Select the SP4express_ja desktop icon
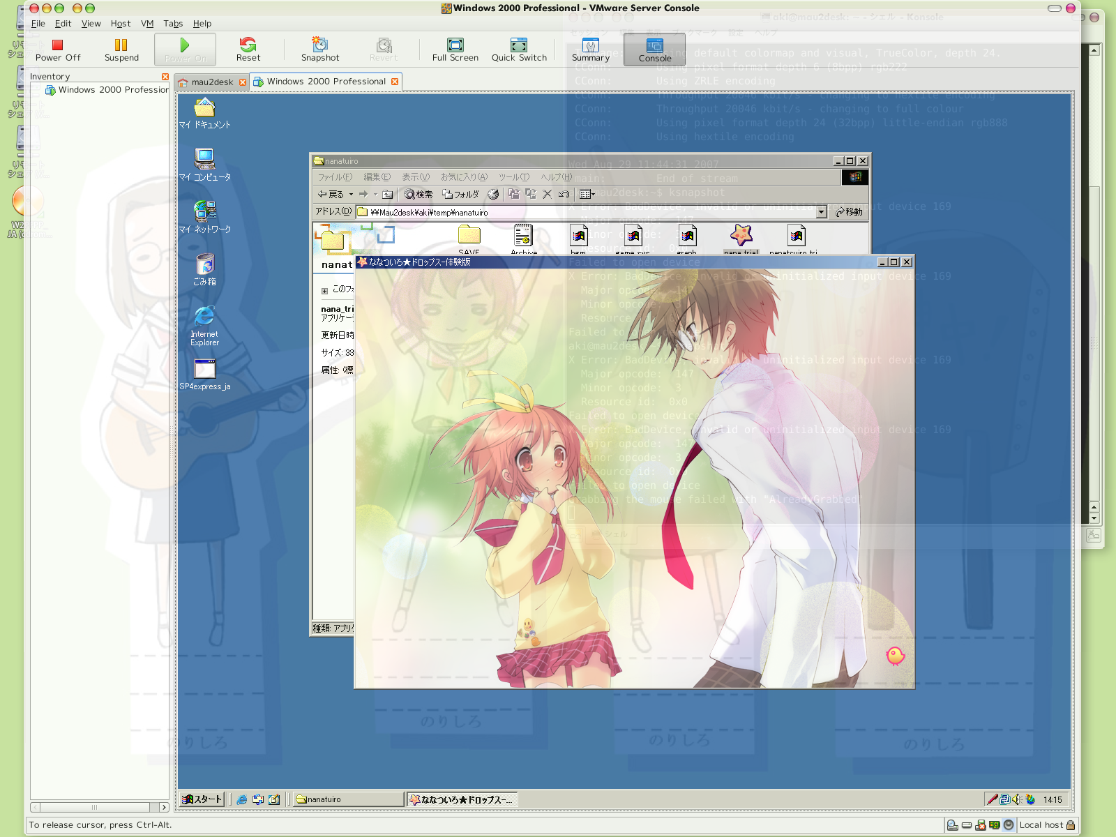1116x837 pixels. (204, 374)
